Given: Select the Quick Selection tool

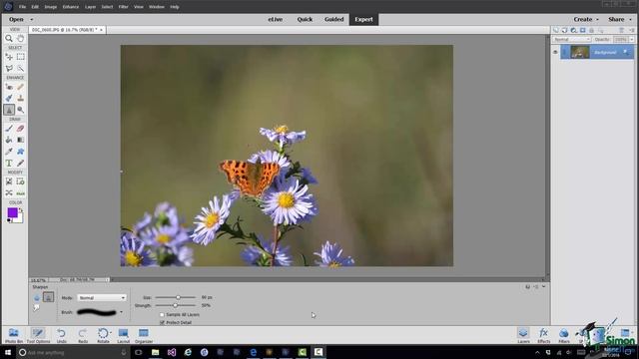Looking at the screenshot, I should [20, 68].
